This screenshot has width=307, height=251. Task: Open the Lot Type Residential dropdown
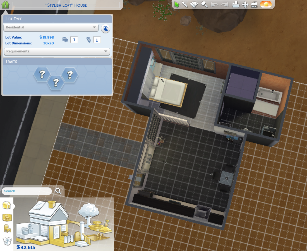click(51, 27)
